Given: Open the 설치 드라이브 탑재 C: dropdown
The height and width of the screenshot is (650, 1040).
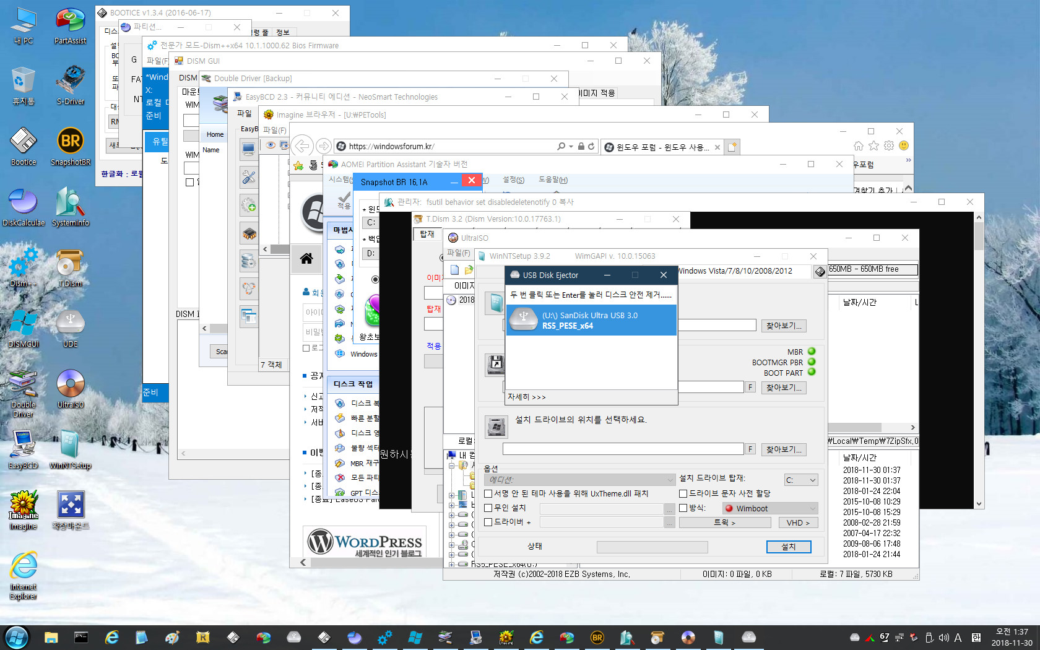Looking at the screenshot, I should [801, 480].
